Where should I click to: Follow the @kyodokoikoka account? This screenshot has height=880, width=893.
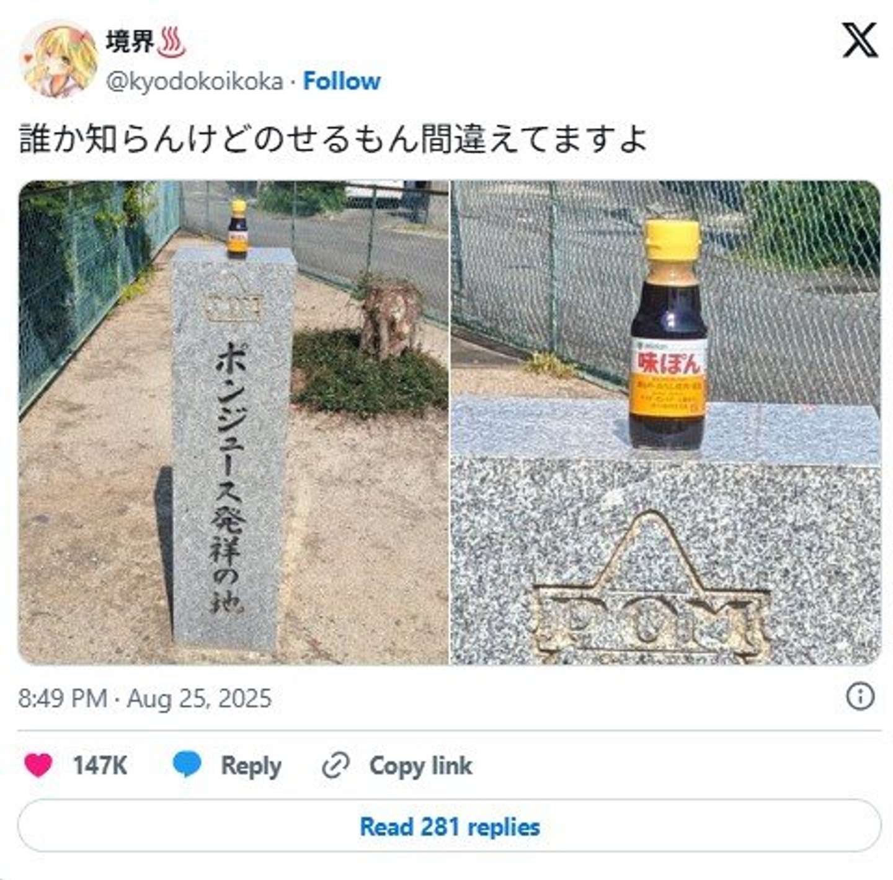coord(342,81)
